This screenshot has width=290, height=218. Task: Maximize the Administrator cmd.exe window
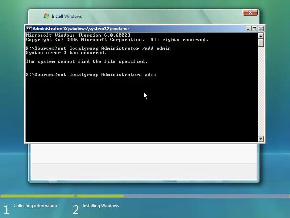(254, 29)
